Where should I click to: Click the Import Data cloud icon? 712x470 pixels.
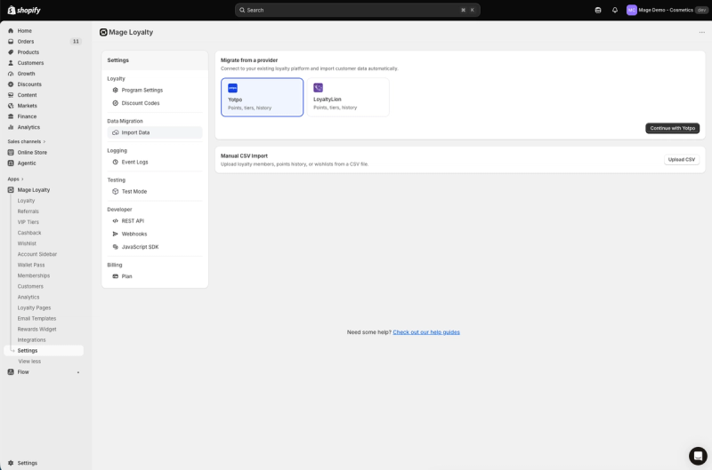(116, 132)
